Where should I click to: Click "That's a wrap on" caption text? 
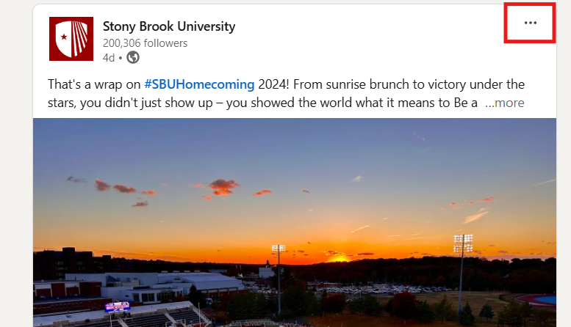pos(94,84)
